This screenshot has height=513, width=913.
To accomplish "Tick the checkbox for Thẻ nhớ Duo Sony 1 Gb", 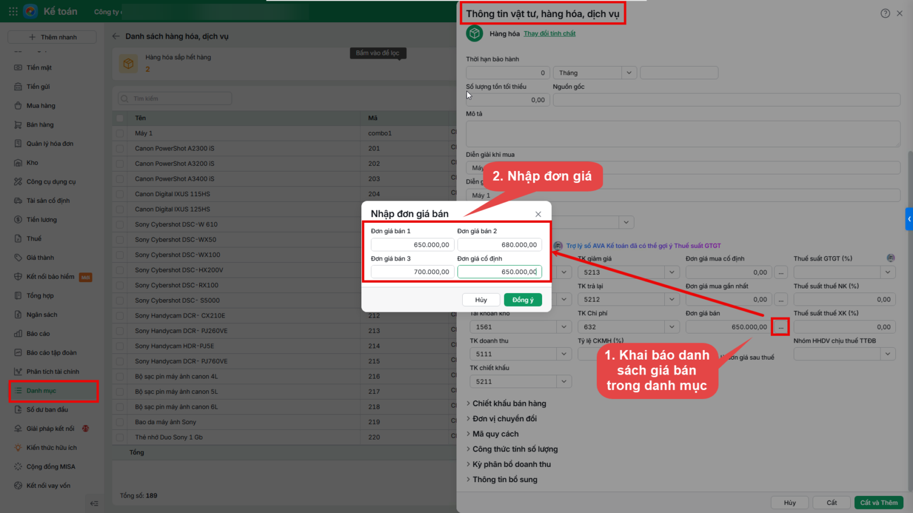I will tap(120, 437).
